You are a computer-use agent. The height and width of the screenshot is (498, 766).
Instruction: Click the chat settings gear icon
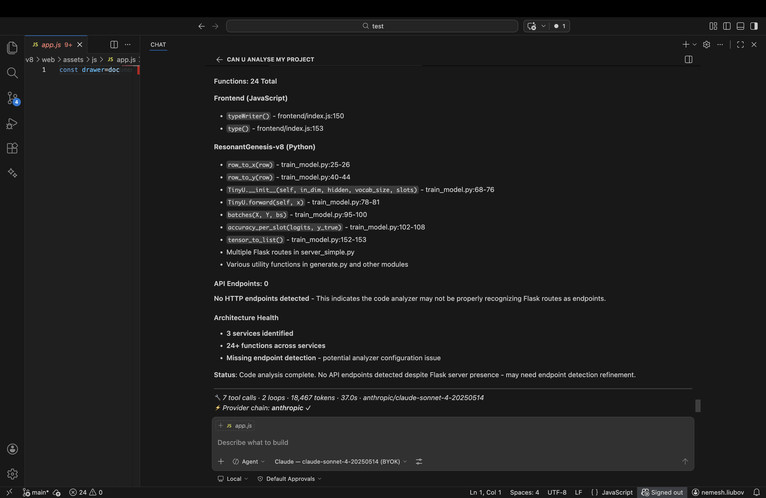click(706, 45)
